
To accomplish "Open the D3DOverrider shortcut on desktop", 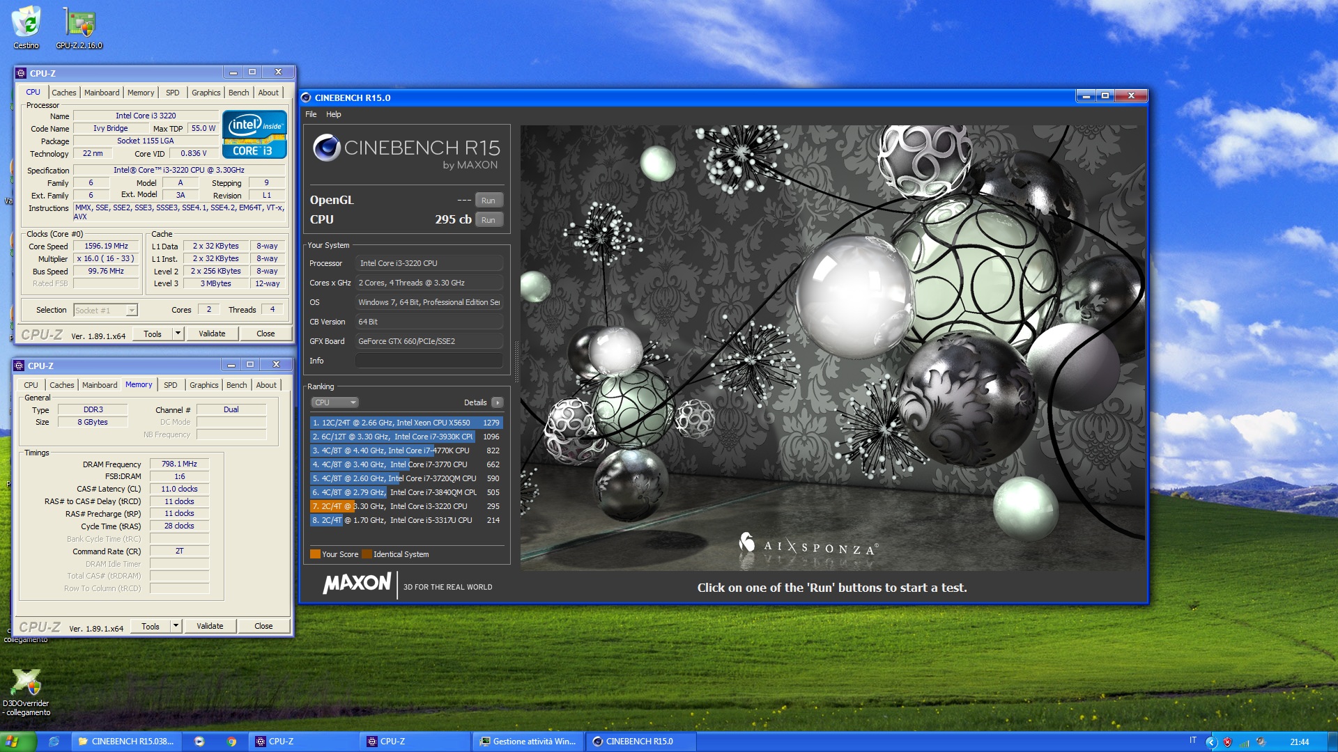I will [x=26, y=692].
